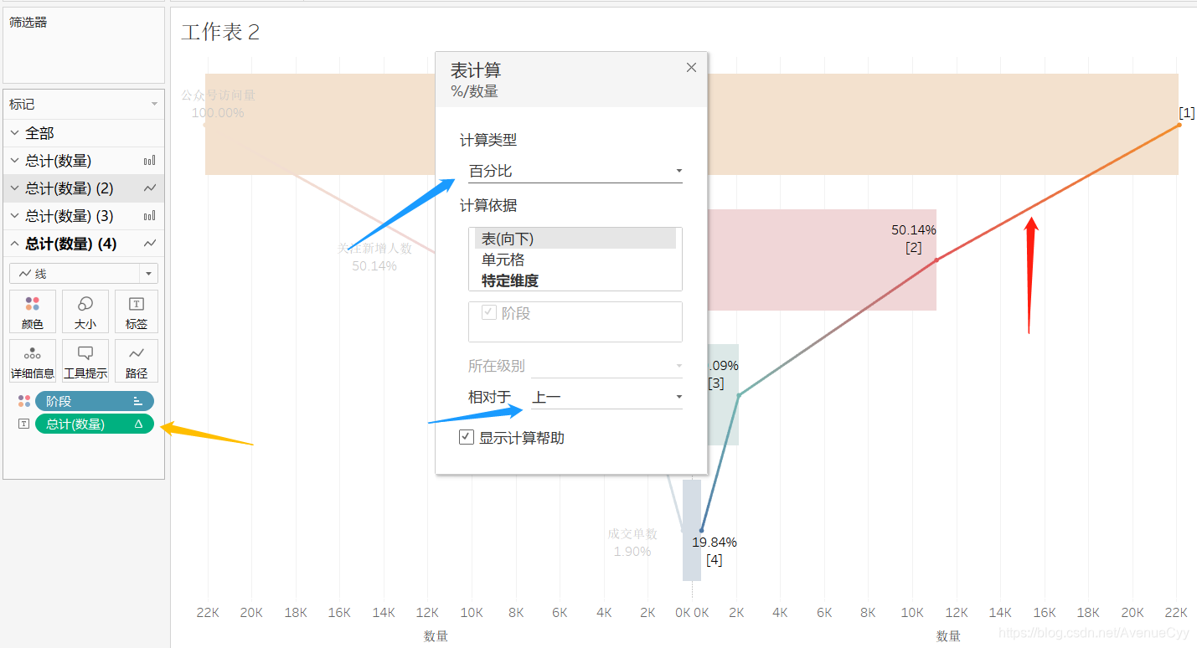Click the red line point labeled [2]
Screen dimensions: 1197x648
tap(936, 260)
